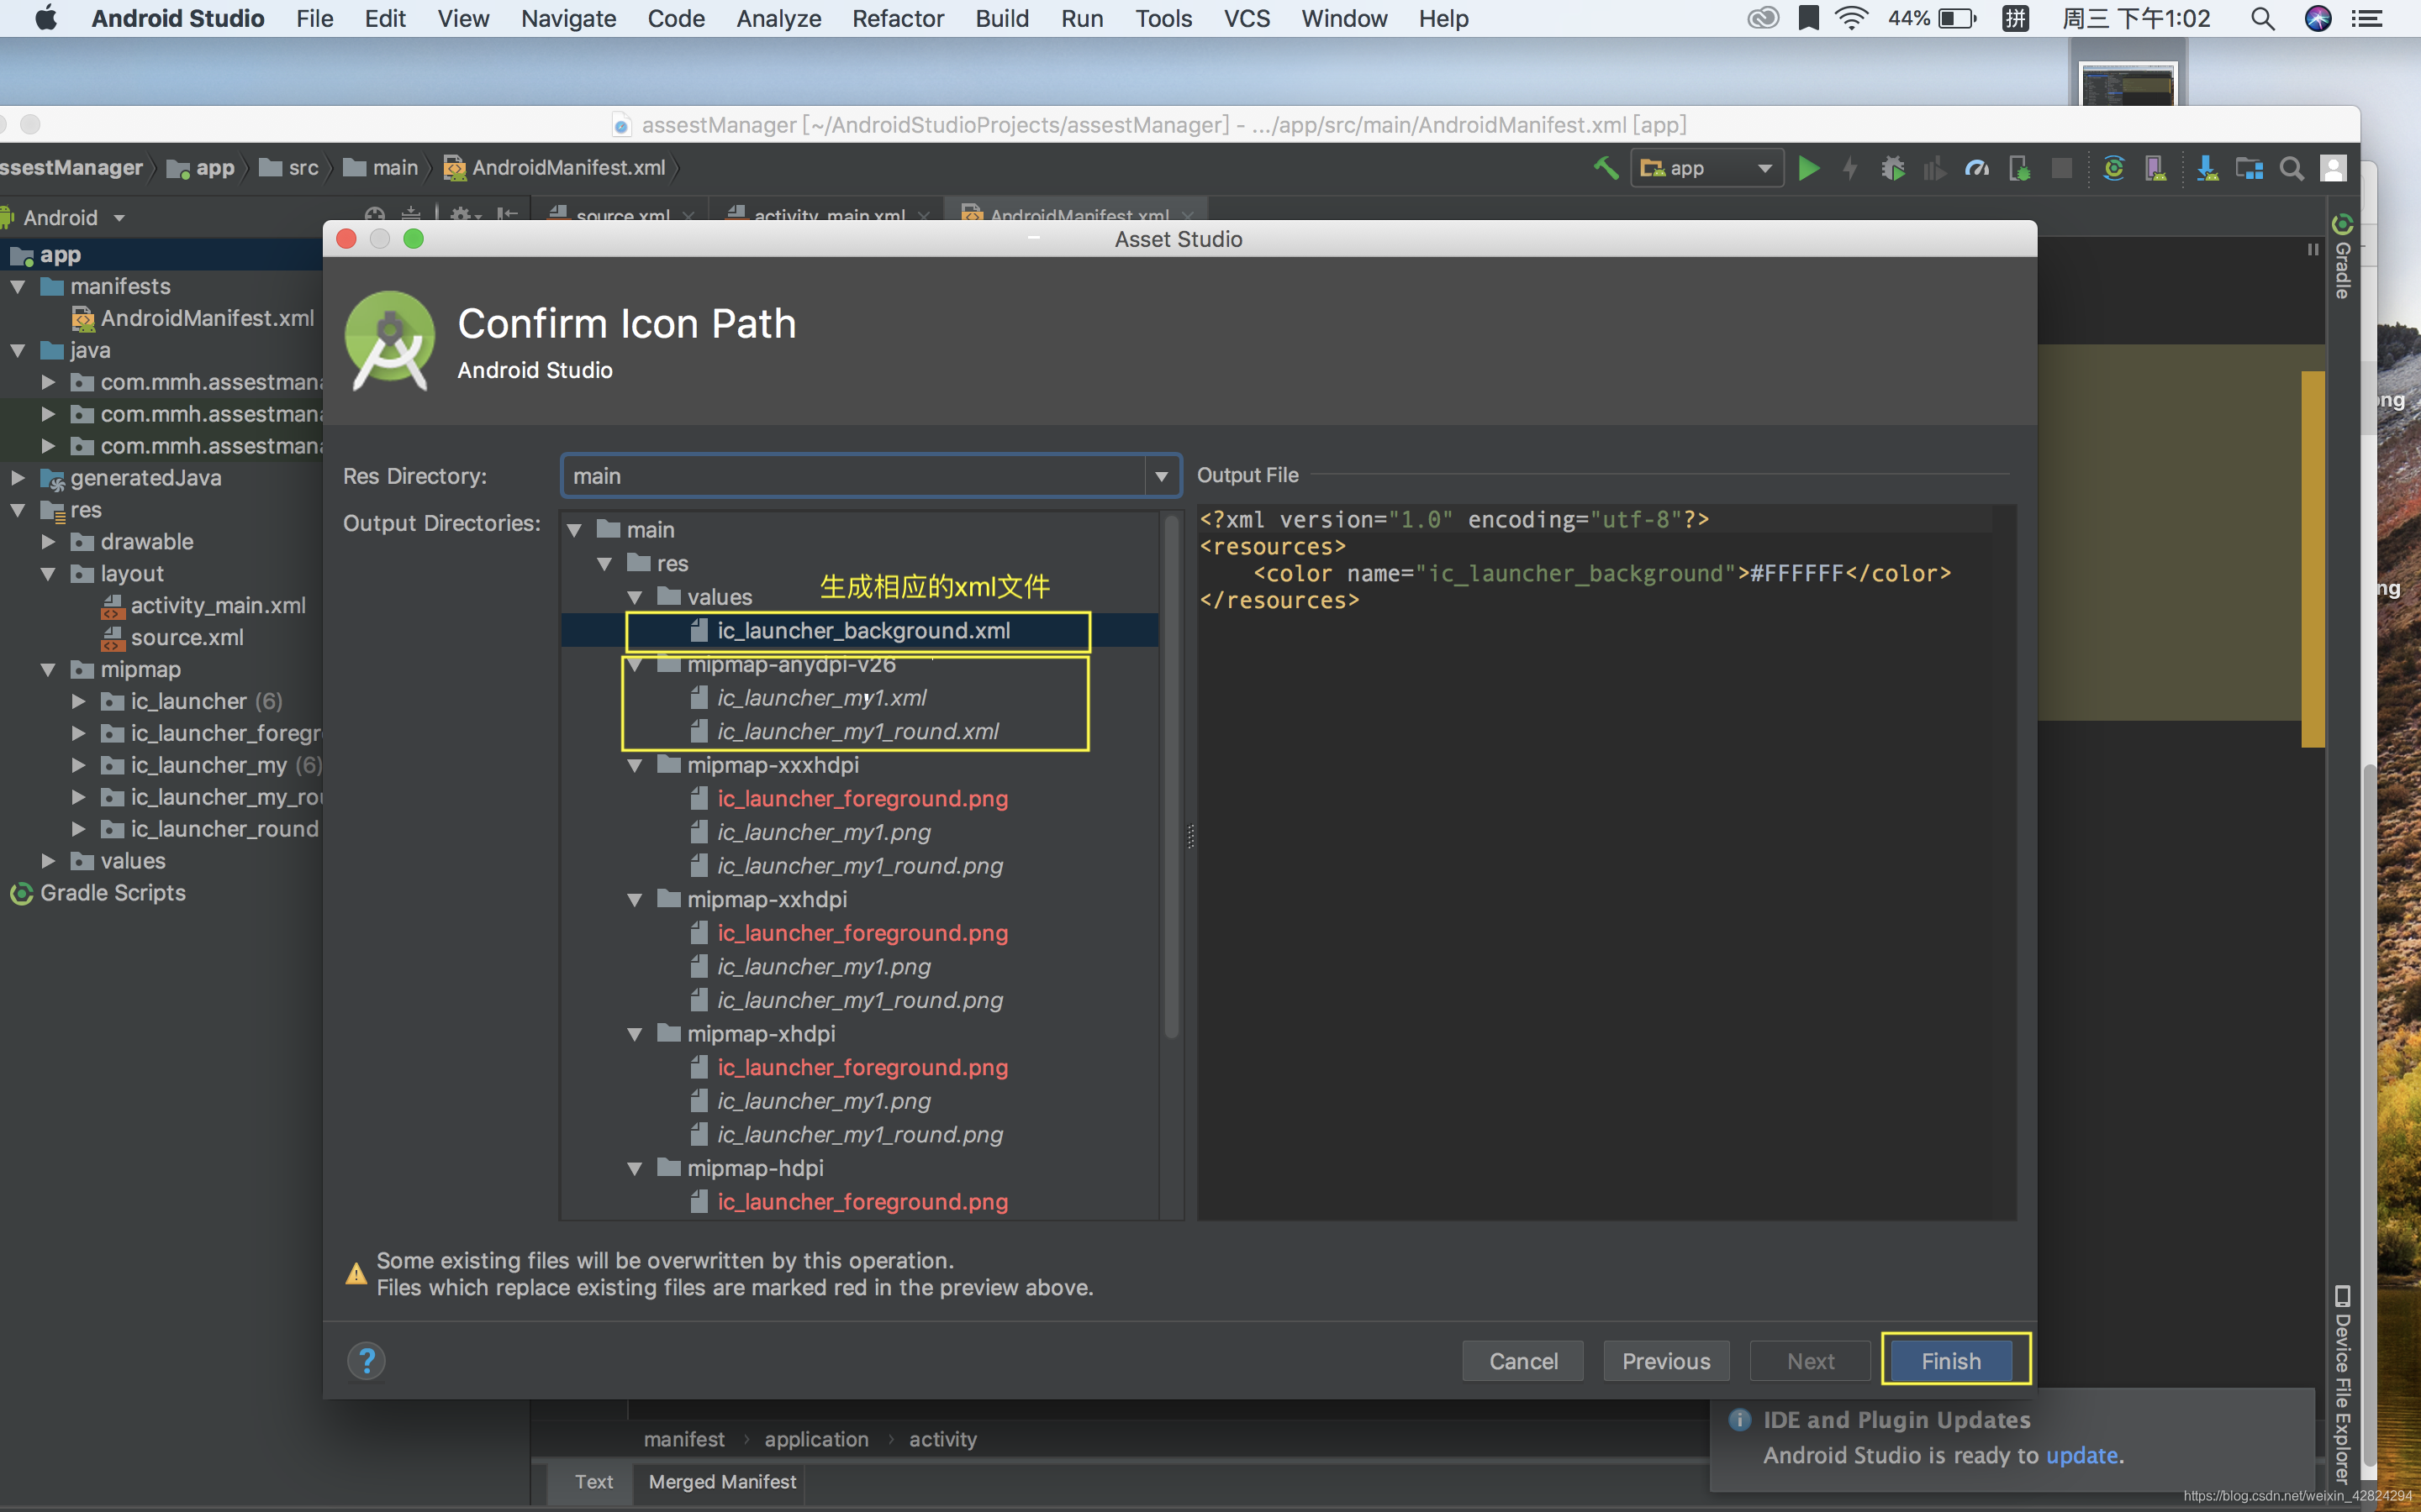Click the application breadcrumb in editor
This screenshot has width=2421, height=1512.
pyautogui.click(x=816, y=1439)
